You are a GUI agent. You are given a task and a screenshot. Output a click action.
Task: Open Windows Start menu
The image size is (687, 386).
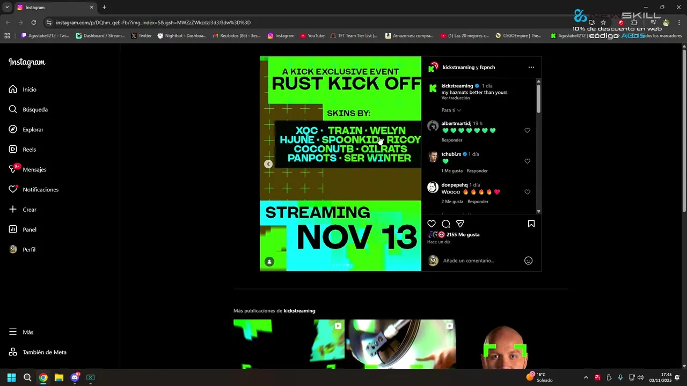(x=11, y=377)
